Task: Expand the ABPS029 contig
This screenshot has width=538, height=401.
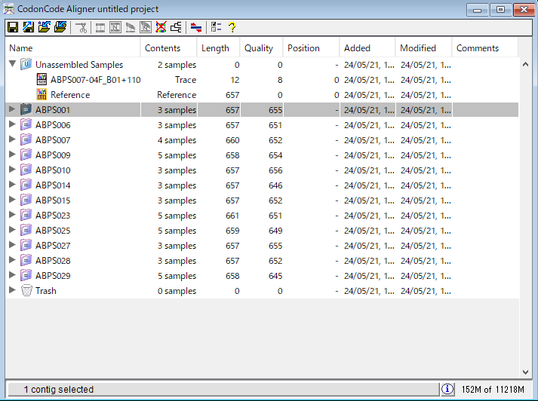Action: click(x=12, y=276)
